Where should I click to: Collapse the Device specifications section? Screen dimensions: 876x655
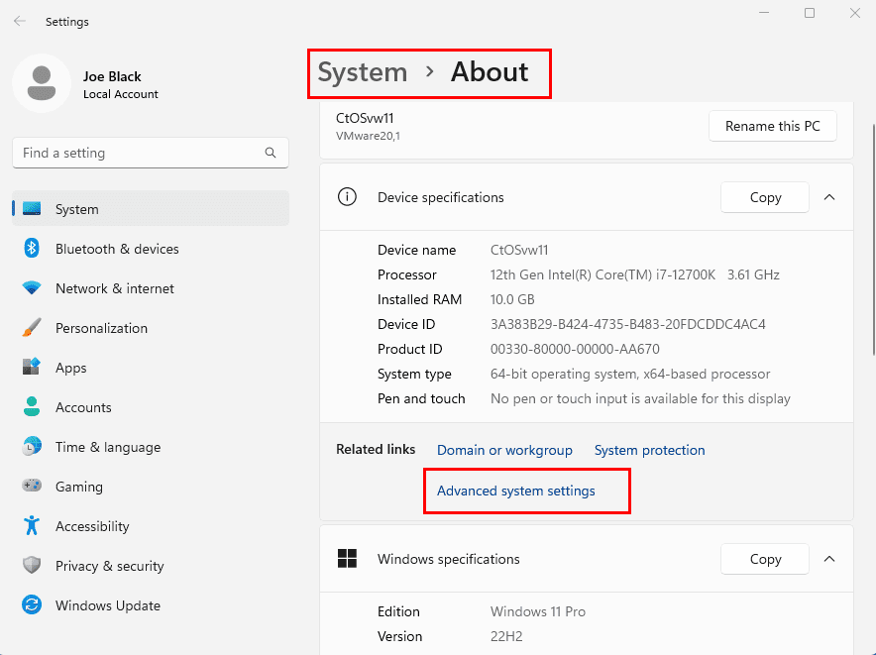point(829,197)
